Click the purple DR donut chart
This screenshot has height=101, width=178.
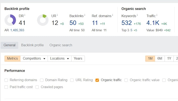10,20
